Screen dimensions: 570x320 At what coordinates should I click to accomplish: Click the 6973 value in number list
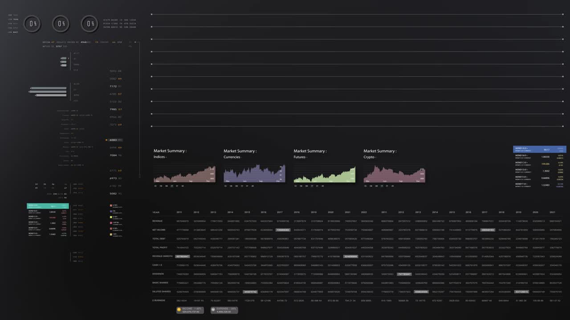(113, 178)
